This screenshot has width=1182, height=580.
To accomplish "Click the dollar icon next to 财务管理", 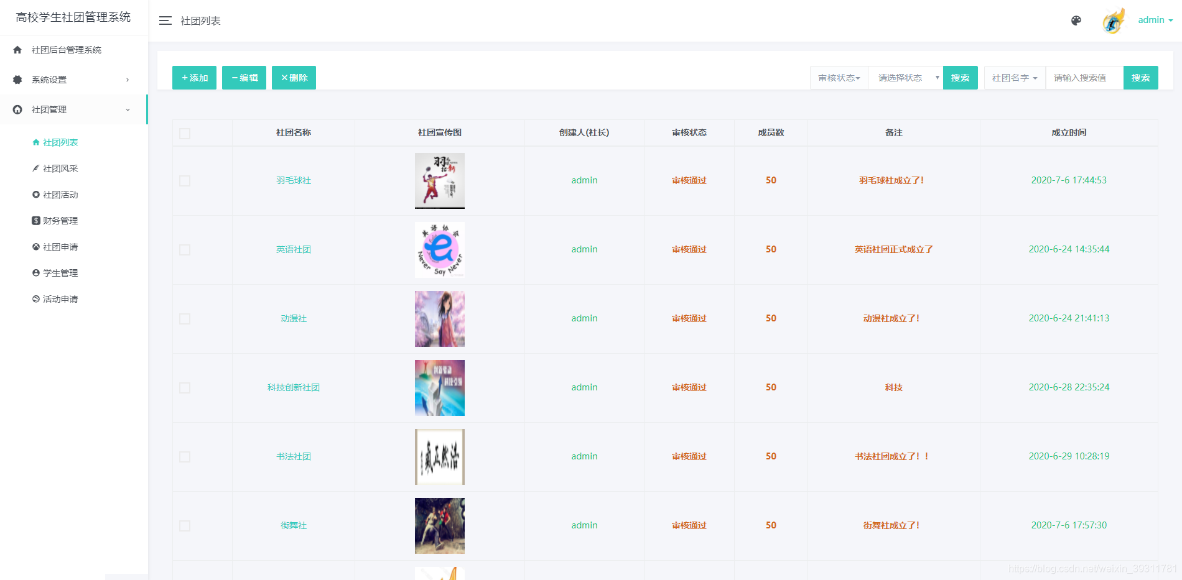I will [36, 221].
